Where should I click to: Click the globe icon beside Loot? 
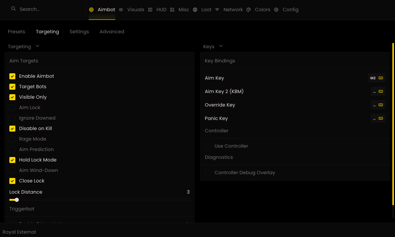click(x=195, y=10)
